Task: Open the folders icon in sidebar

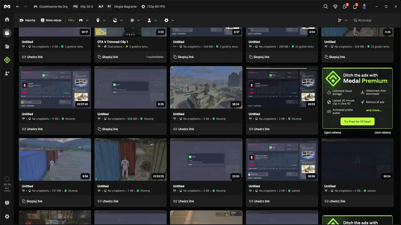Action: pyautogui.click(x=7, y=47)
